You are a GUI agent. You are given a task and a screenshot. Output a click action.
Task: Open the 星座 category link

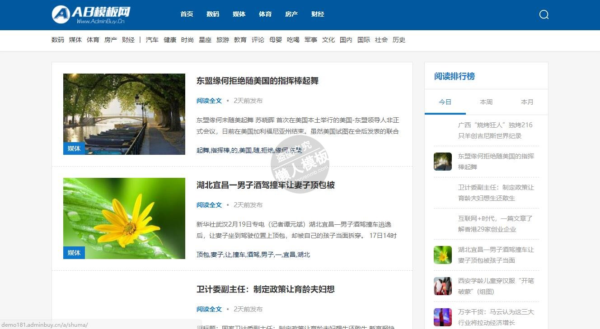point(205,40)
